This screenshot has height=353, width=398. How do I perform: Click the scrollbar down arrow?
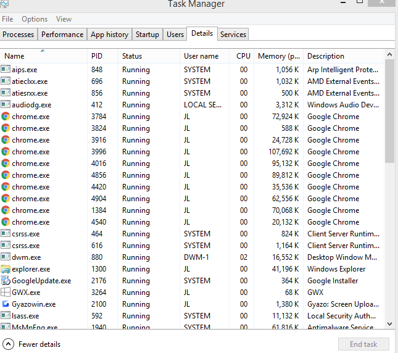(389, 323)
